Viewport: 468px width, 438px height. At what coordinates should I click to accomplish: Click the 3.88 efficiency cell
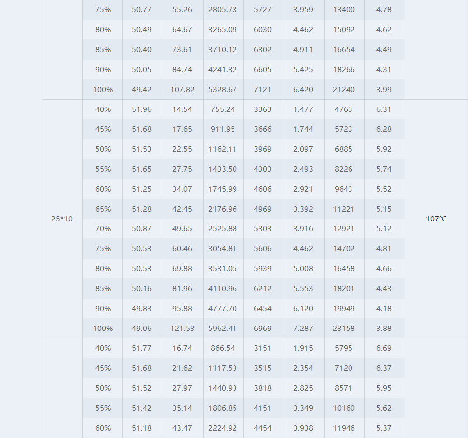pos(385,328)
